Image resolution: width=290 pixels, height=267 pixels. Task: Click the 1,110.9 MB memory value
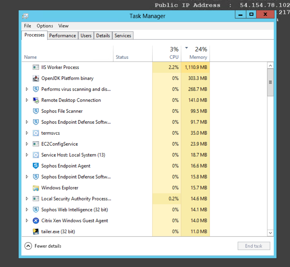(x=196, y=67)
